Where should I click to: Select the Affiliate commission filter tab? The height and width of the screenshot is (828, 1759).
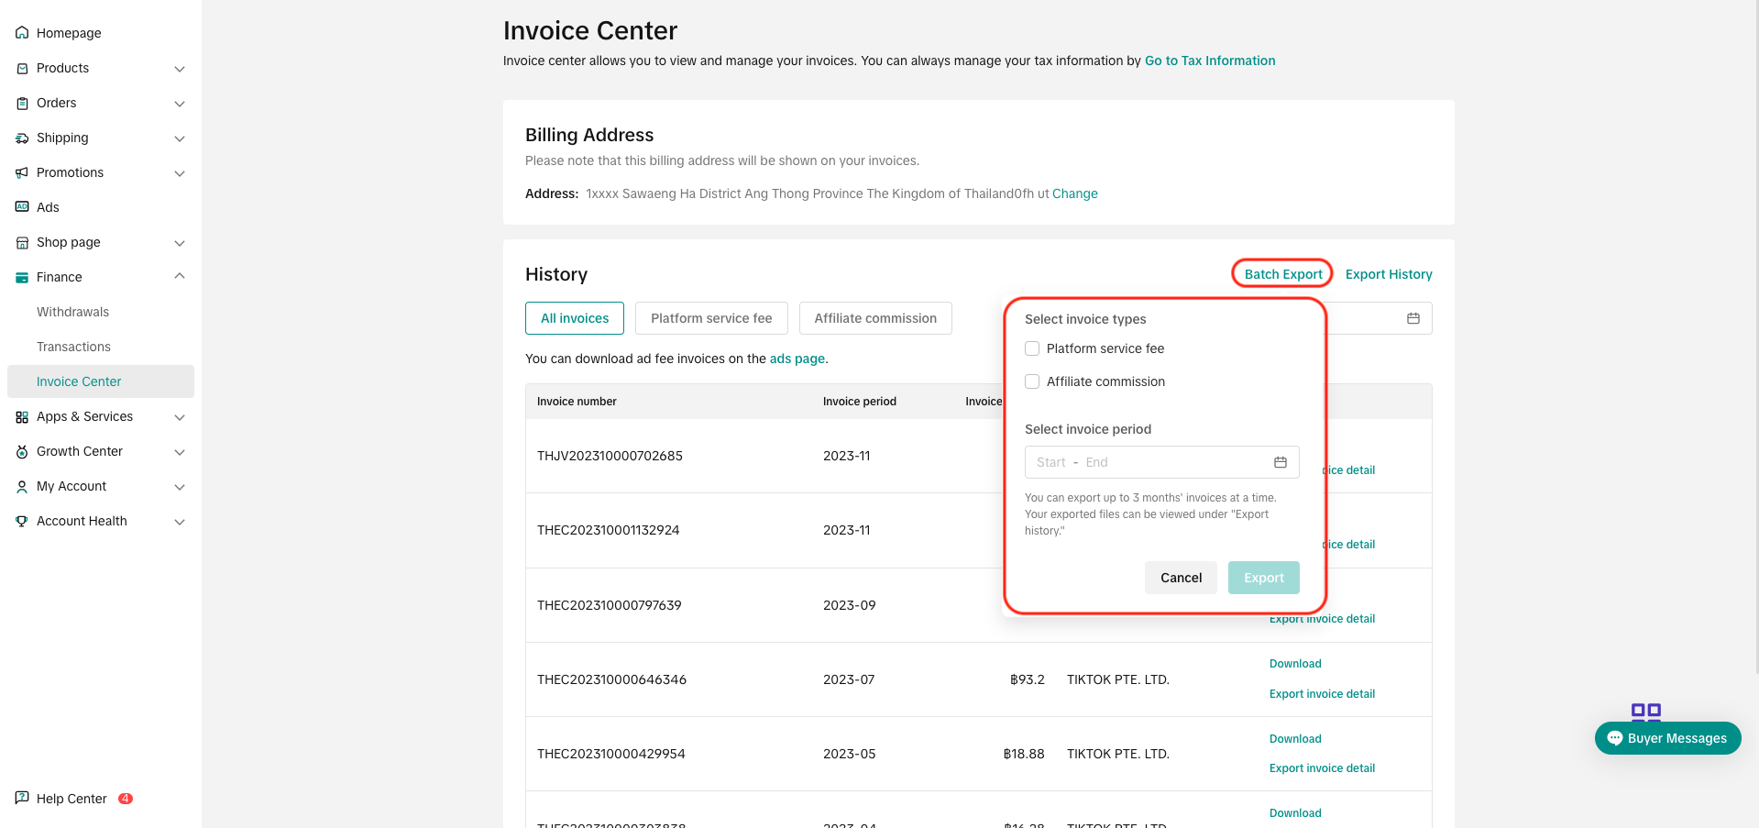[x=875, y=318]
